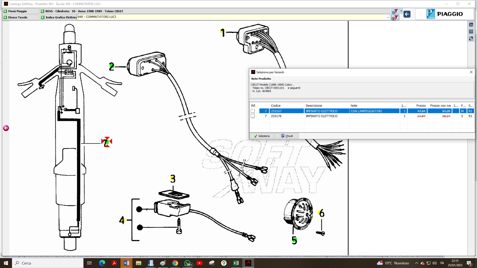Screen dimensions: 477x268
Task: Click the Chiudi button
Action: click(287, 136)
